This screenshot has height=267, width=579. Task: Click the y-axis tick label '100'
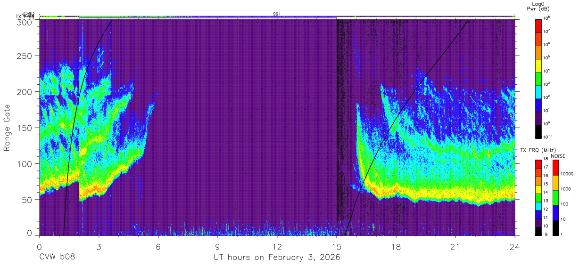click(x=25, y=164)
